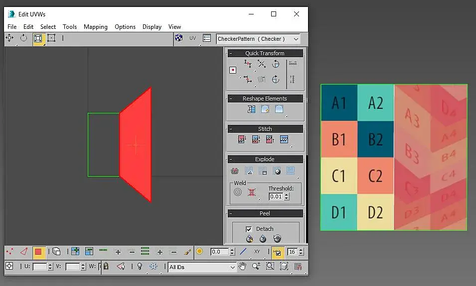The width and height of the screenshot is (476, 286).
Task: Toggle the Soft Selection yellow circle button
Action: (x=199, y=251)
